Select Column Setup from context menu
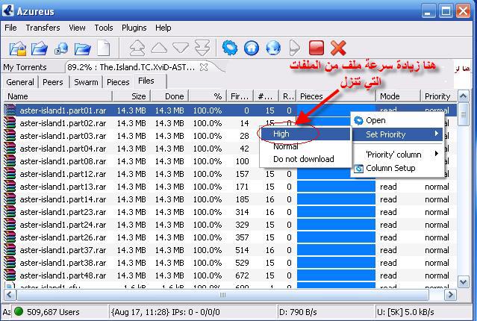 pos(396,168)
